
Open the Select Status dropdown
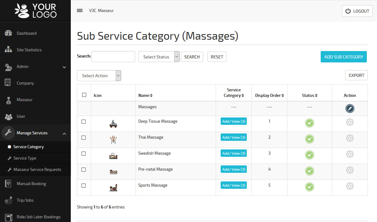pos(158,57)
